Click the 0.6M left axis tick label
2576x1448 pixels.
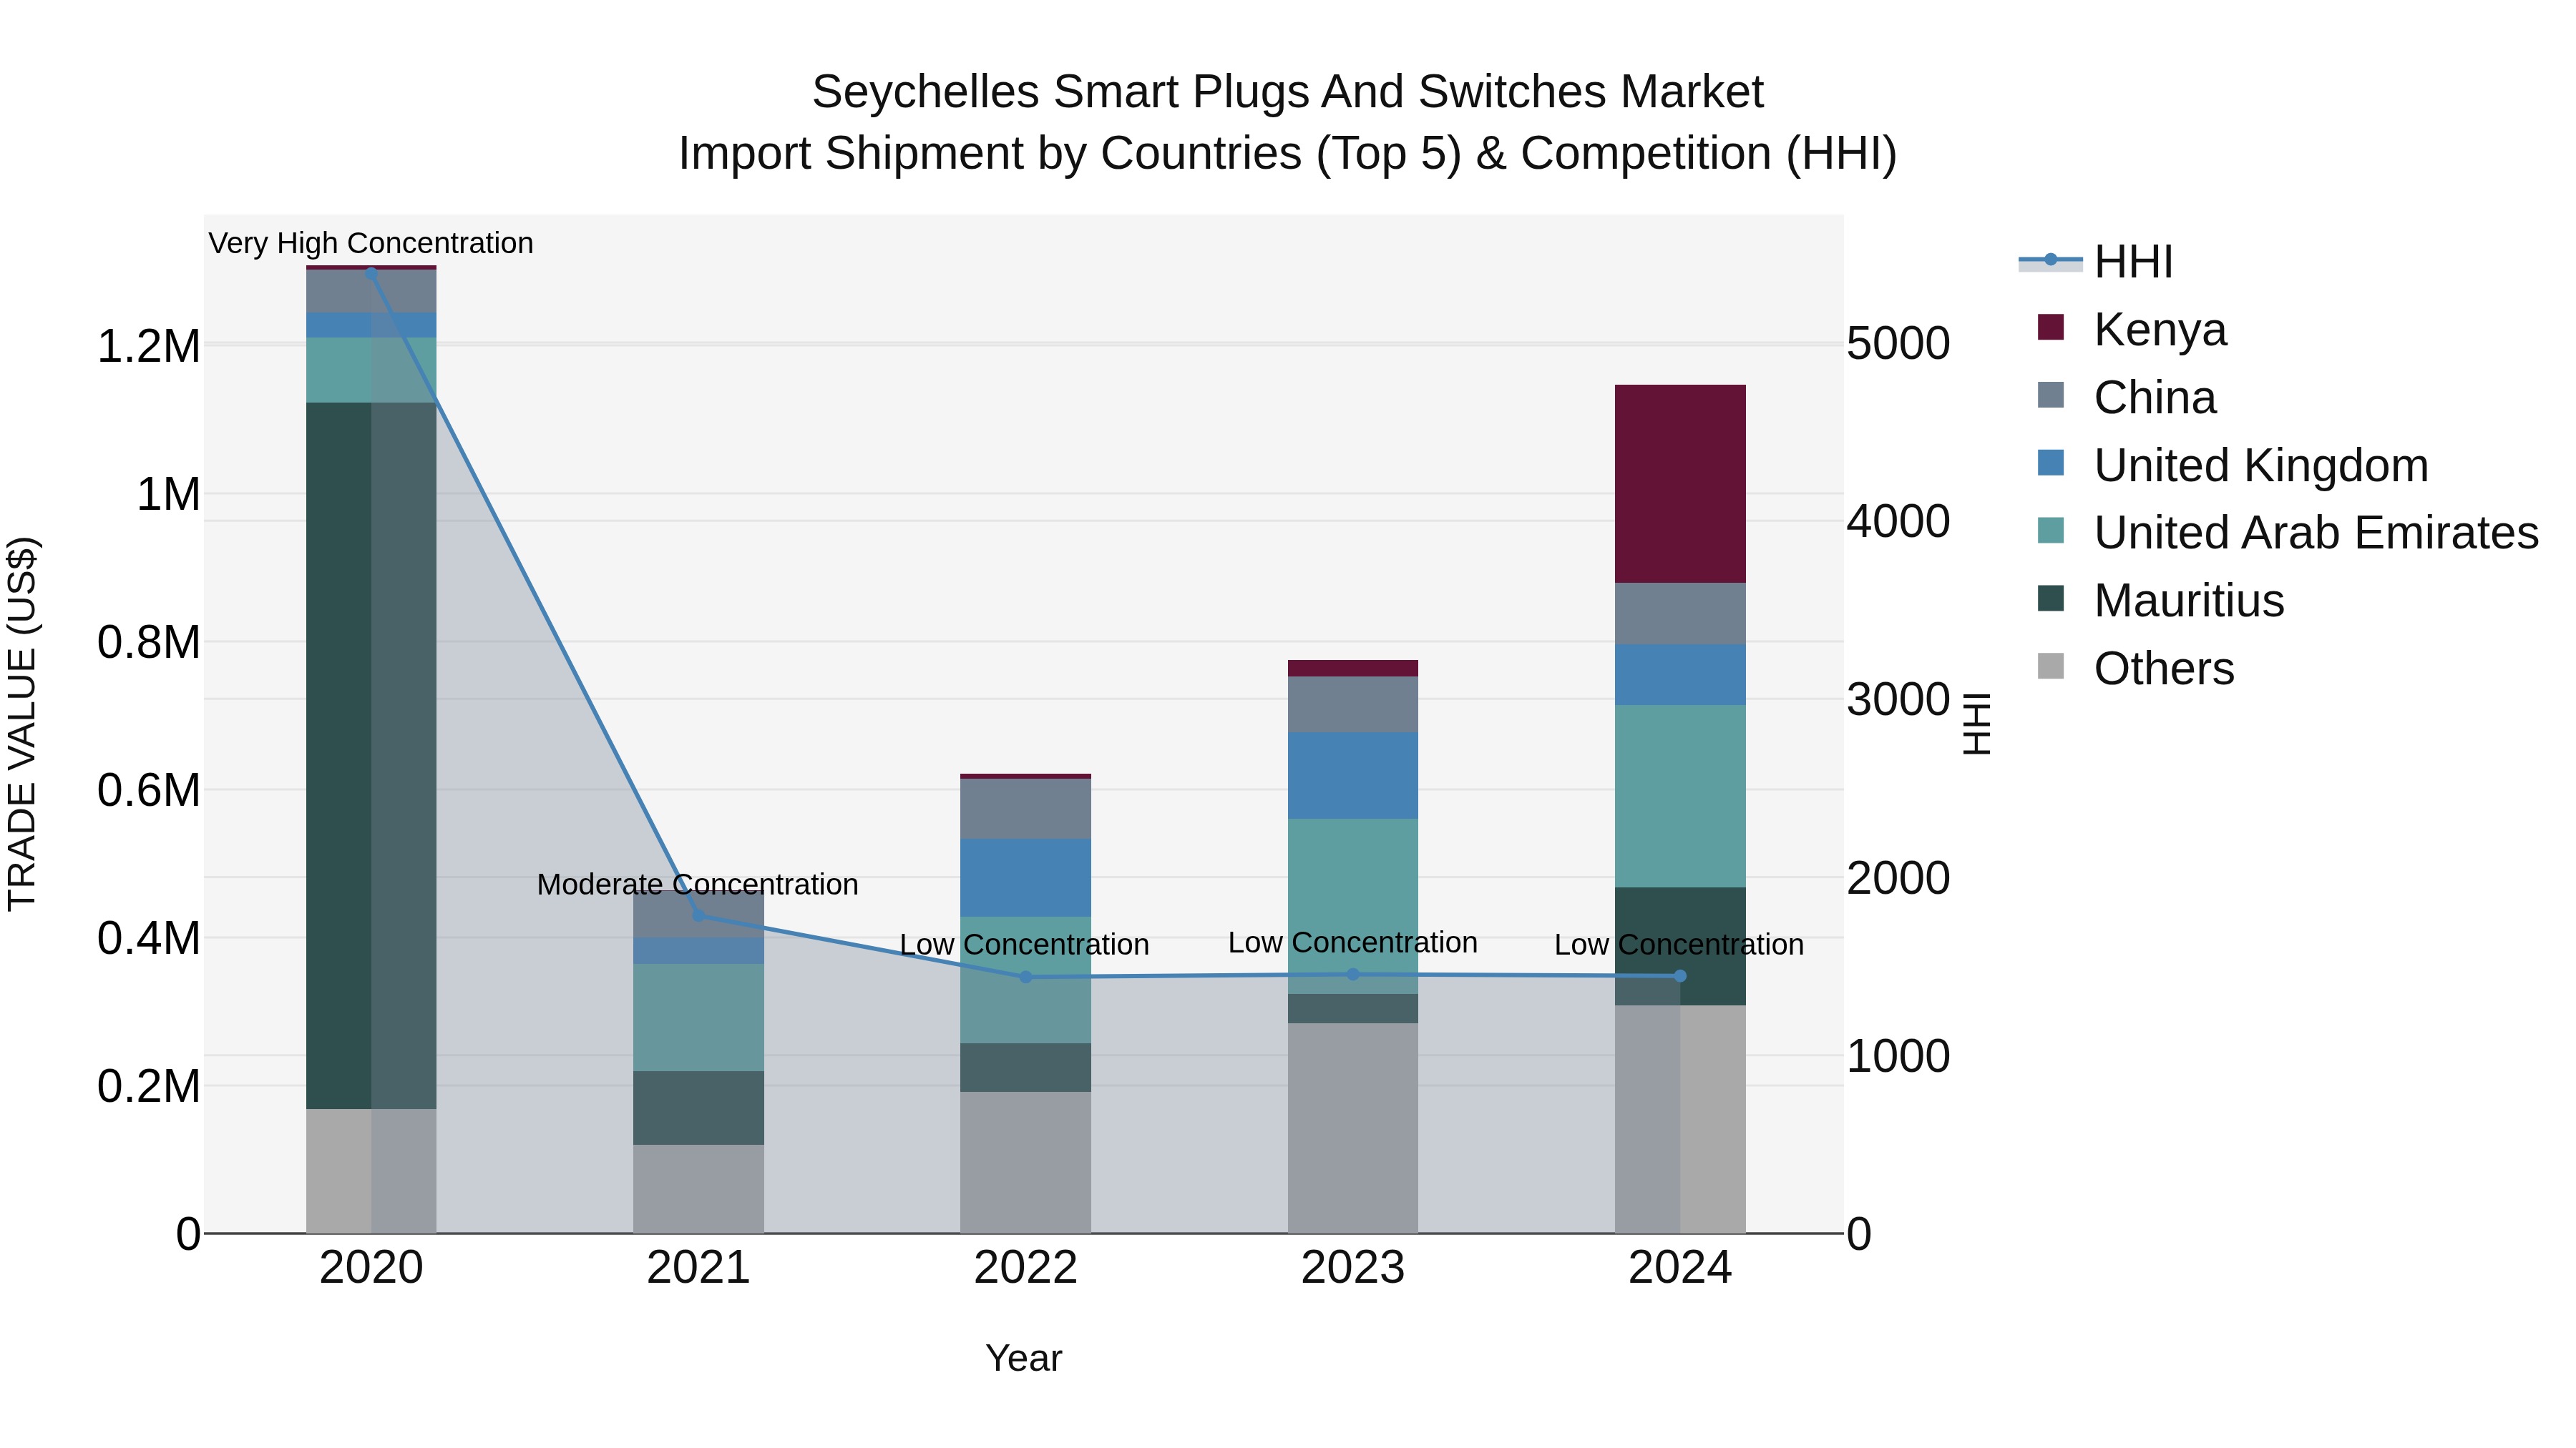[149, 789]
